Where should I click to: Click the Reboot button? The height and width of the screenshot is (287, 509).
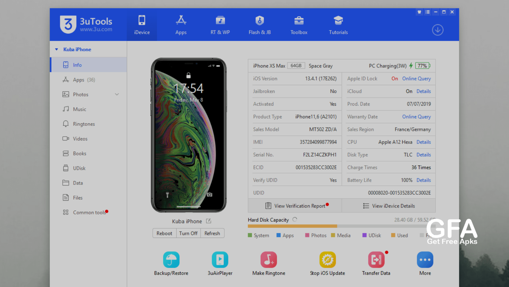[164, 233]
